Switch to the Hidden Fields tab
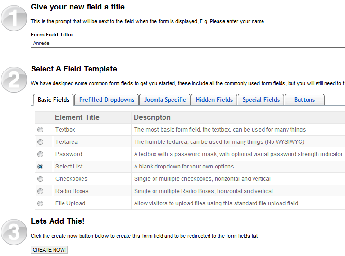The image size is (345, 256). 214,100
